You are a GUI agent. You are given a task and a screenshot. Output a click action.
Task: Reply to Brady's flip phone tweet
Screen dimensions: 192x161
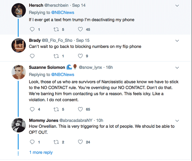click(x=32, y=56)
